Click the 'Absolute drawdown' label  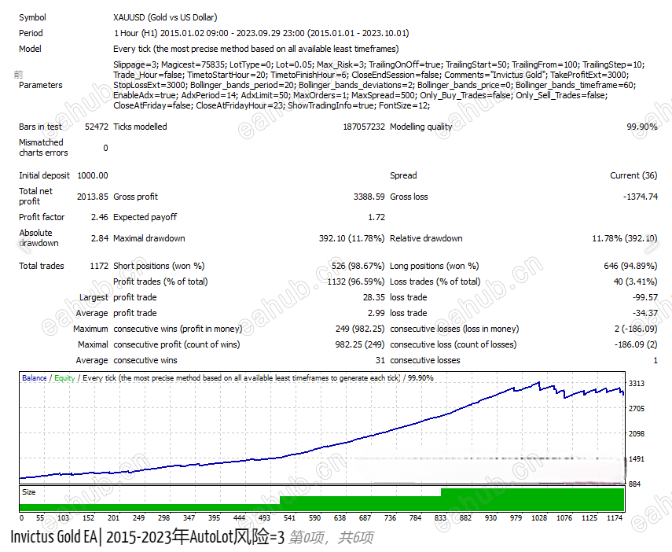tap(39, 238)
